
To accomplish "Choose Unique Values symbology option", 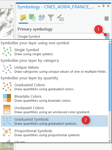I will 54,69.
